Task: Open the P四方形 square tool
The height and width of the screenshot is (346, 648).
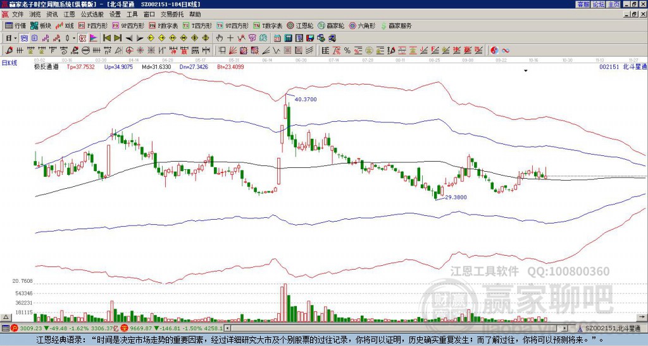Action: pos(93,25)
